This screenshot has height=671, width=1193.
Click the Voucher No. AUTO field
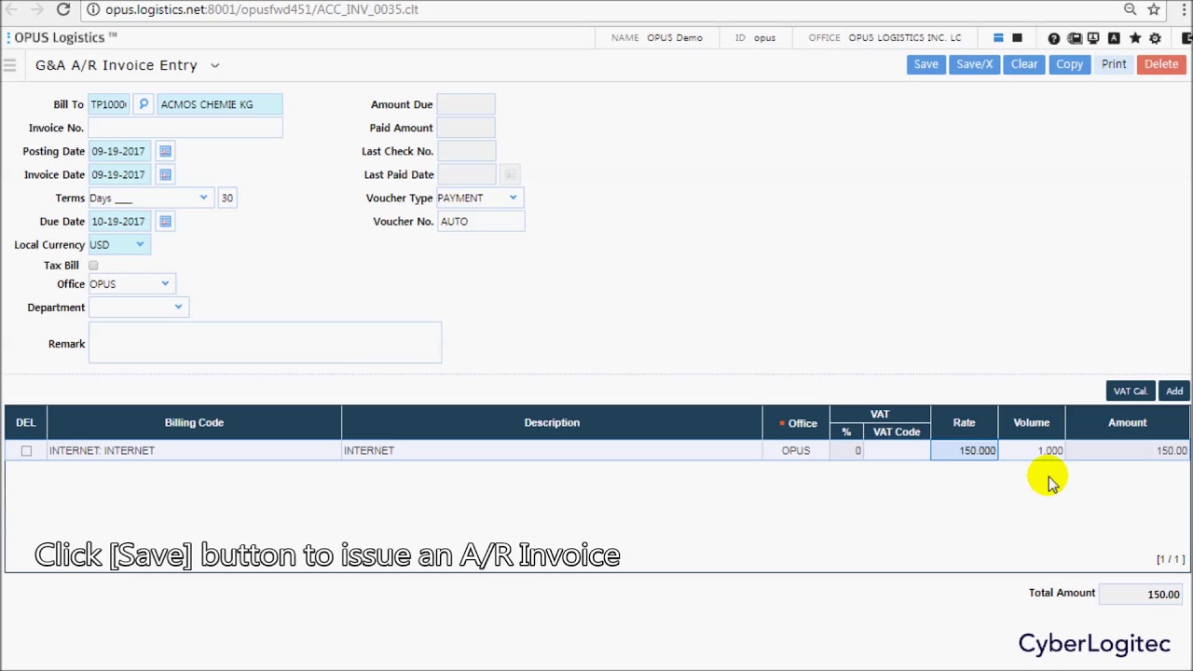click(x=481, y=221)
